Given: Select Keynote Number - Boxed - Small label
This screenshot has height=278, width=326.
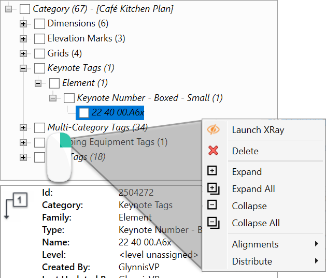Looking at the screenshot, I should [150, 98].
